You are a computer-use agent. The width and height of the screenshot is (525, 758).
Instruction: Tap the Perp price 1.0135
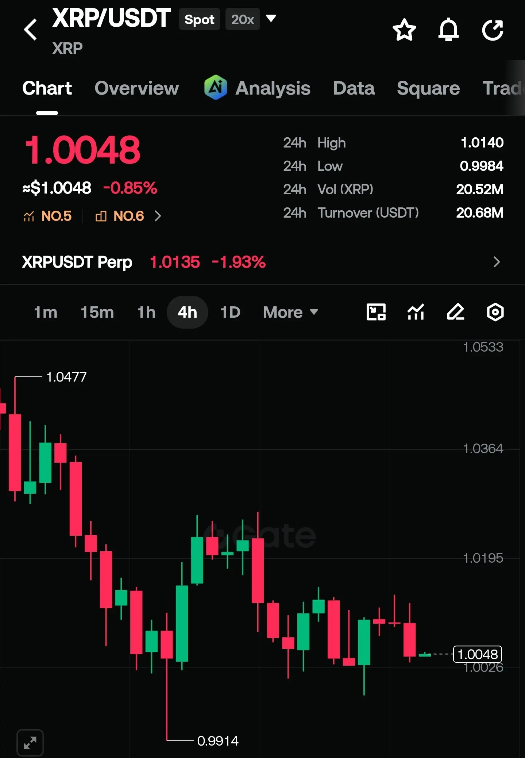pyautogui.click(x=175, y=262)
